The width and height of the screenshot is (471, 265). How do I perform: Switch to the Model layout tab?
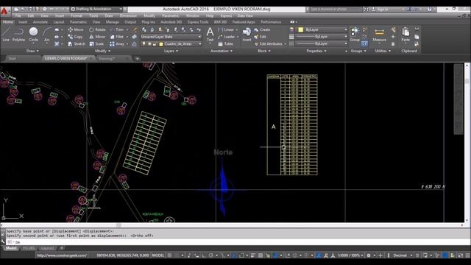pyautogui.click(x=11, y=248)
